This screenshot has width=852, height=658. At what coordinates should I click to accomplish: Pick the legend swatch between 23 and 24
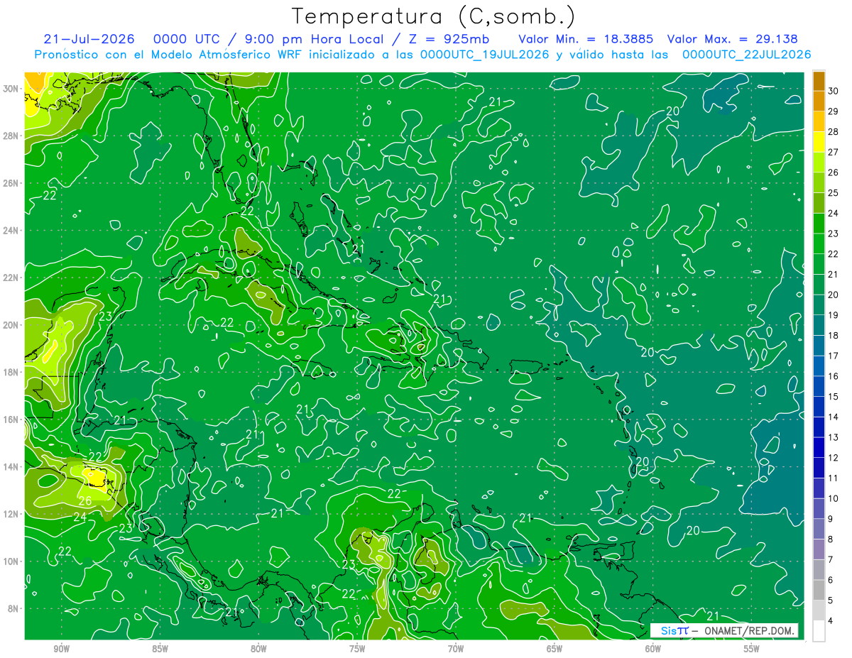point(819,224)
